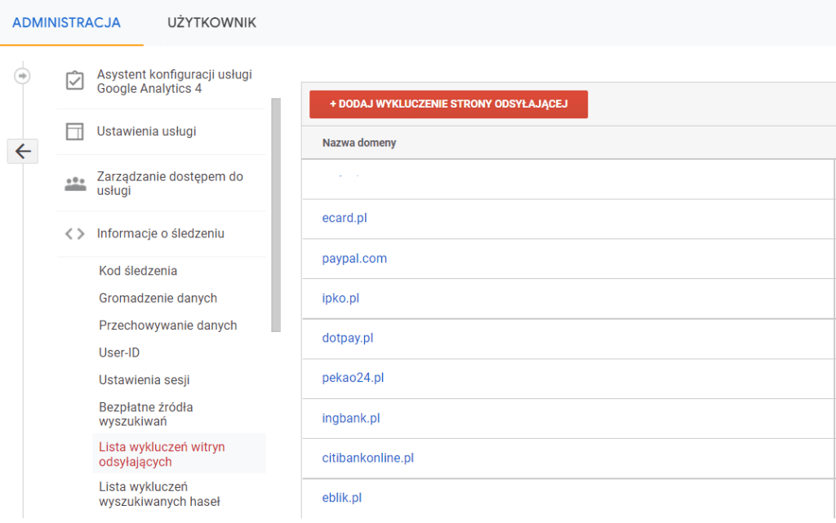This screenshot has height=523, width=836.
Task: Click the small circular arrow icon at top left
Action: tap(22, 76)
